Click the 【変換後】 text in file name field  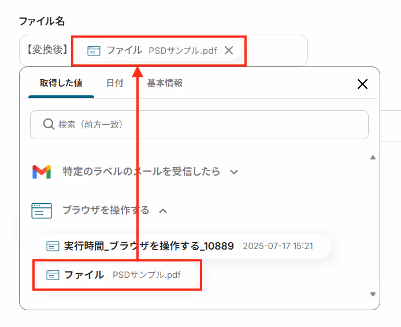[x=47, y=50]
